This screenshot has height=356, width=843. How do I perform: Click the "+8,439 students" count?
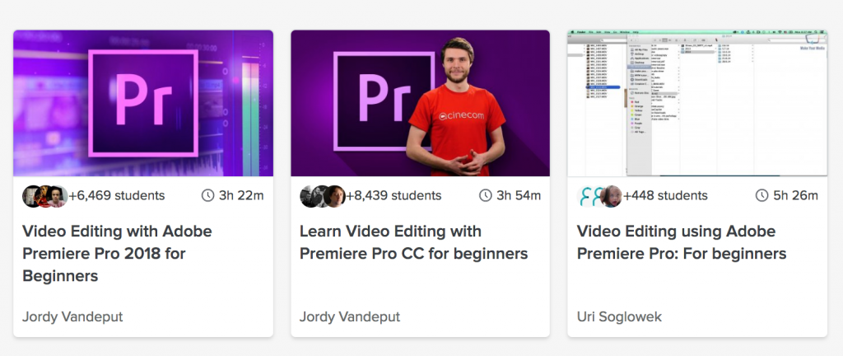(x=394, y=195)
